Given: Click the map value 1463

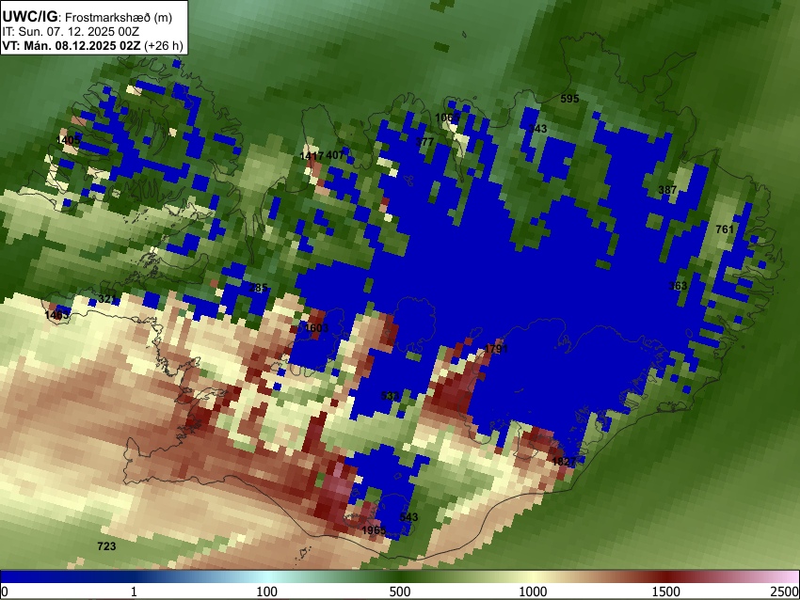Looking at the screenshot, I should pyautogui.click(x=56, y=315).
